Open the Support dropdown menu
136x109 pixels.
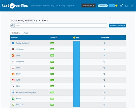(70, 6)
